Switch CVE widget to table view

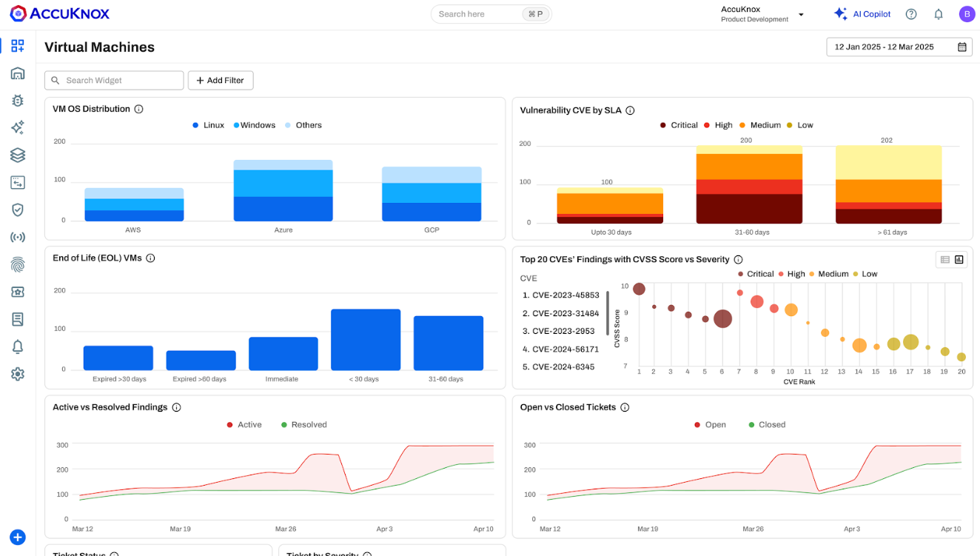[944, 259]
